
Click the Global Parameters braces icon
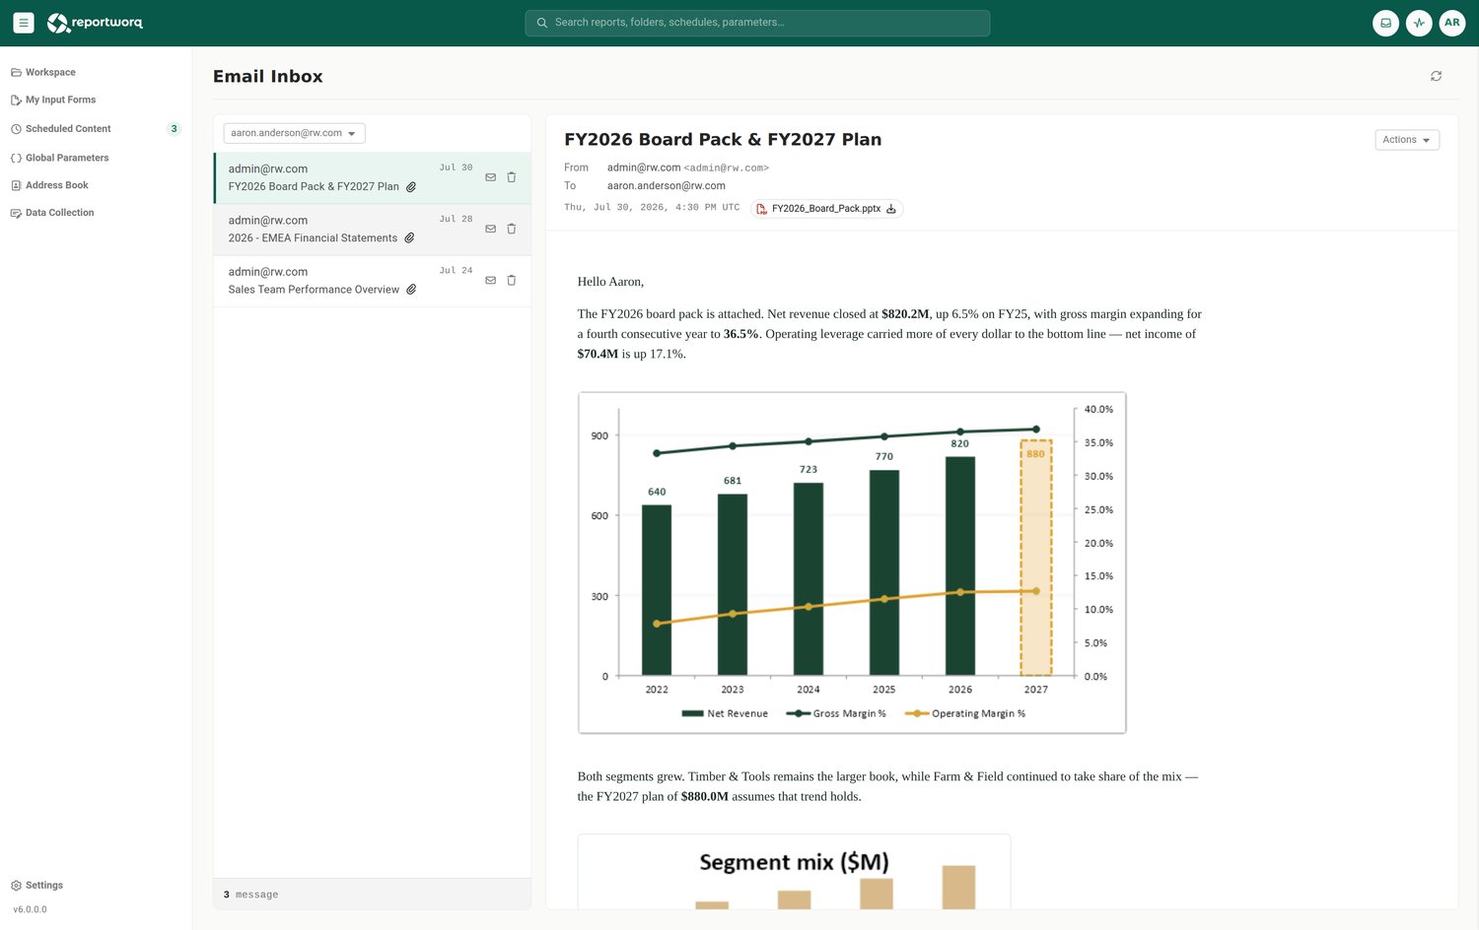click(x=16, y=158)
